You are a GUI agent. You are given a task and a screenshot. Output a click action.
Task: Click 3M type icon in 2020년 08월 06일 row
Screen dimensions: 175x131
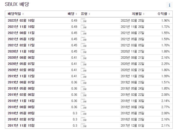(84, 57)
